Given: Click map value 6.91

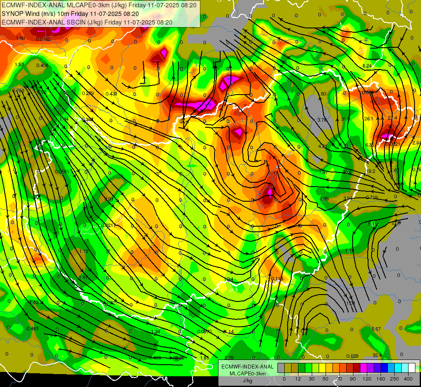Looking at the screenshot, I should 109,199.
